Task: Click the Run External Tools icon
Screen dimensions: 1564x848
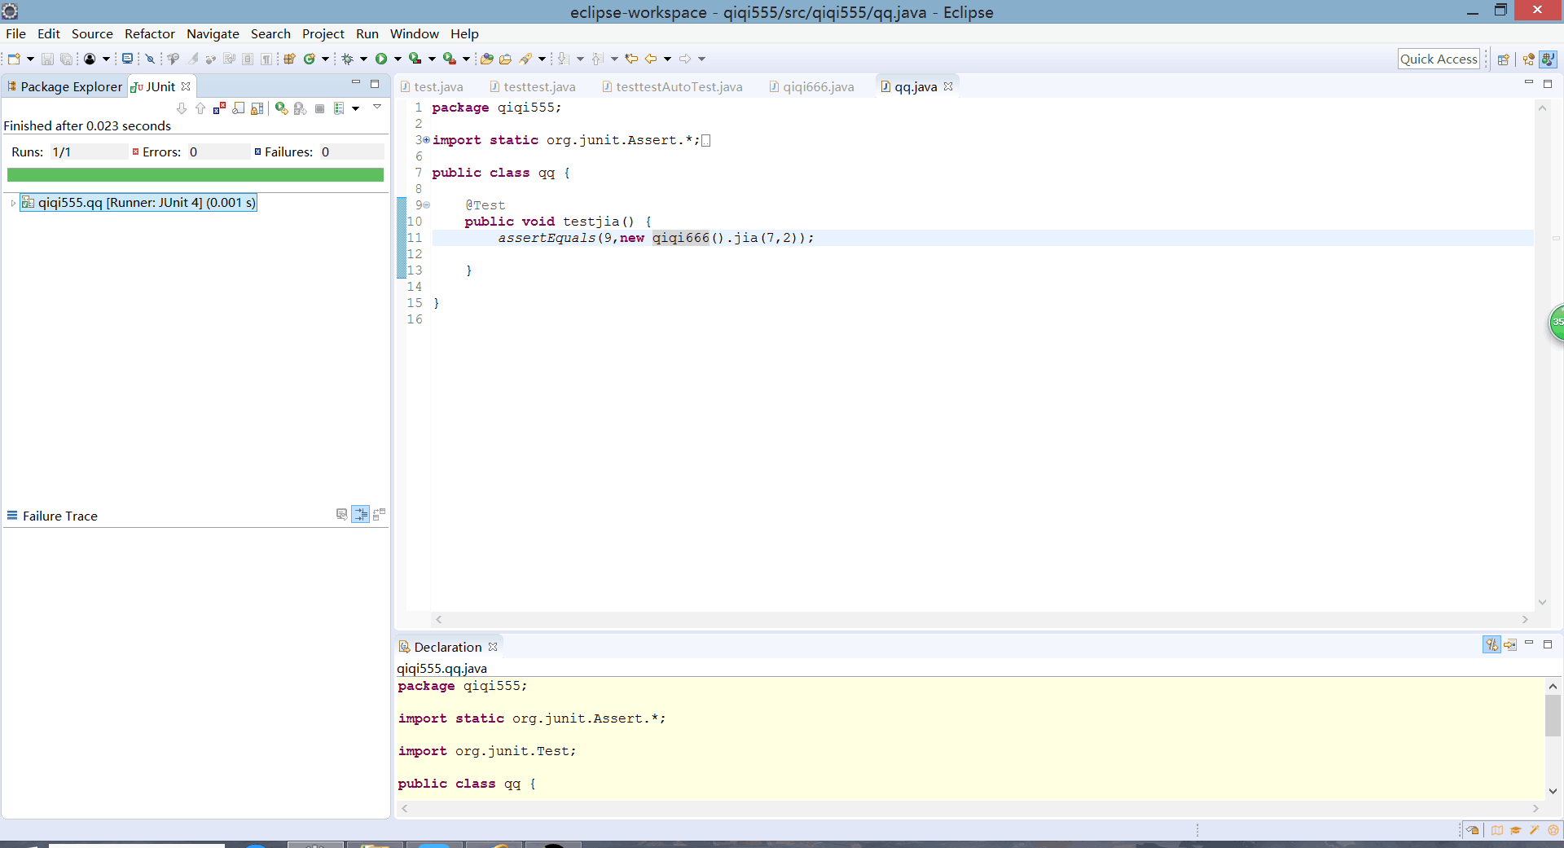Action: point(449,59)
